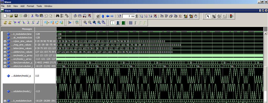Expand the pos_sine_values signal tree
The width and height of the screenshot is (268, 103).
5,41
